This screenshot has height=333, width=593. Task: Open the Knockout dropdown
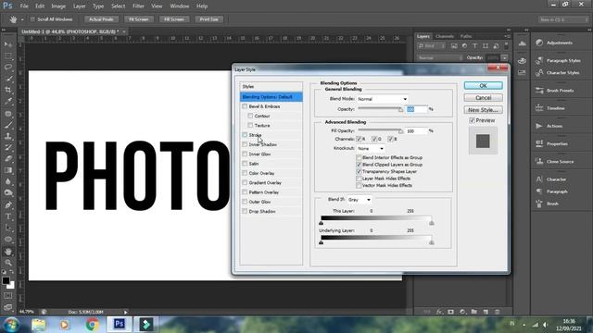click(371, 148)
